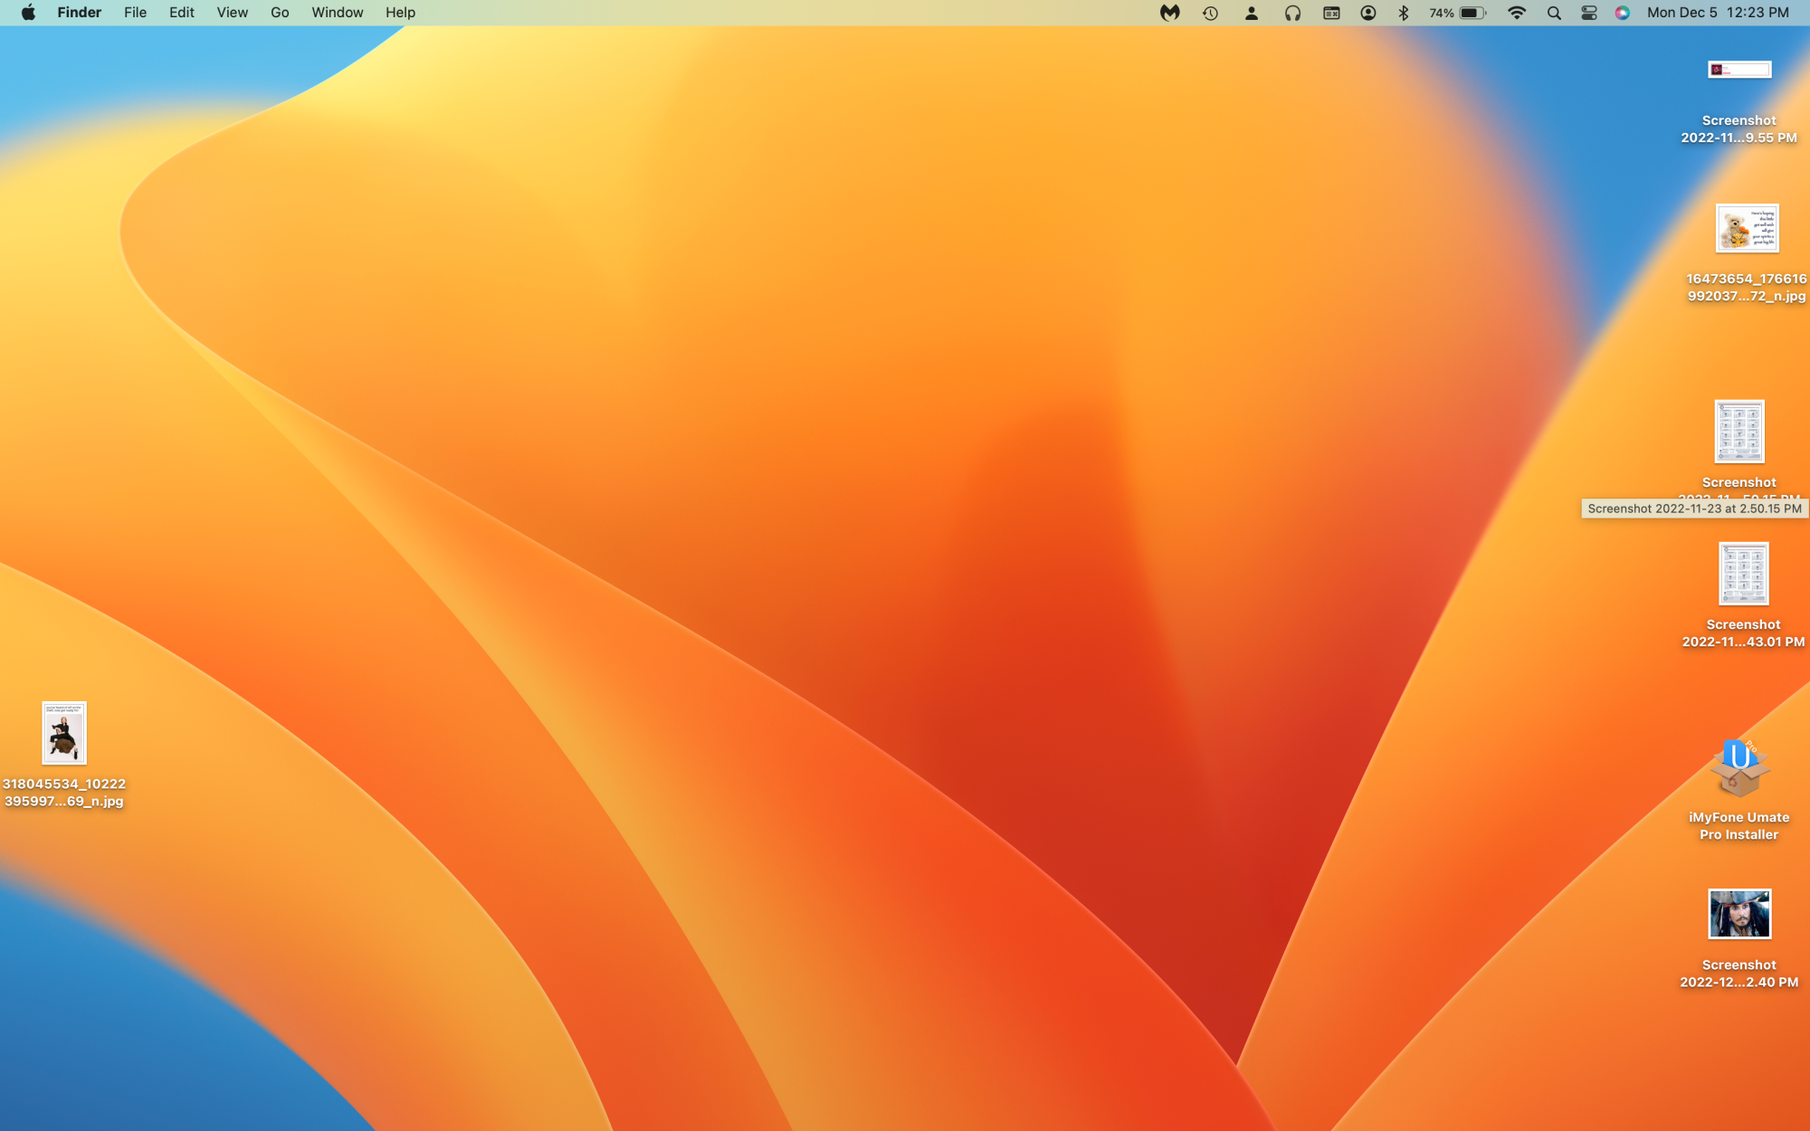Open the headphones audio menu bar icon
The width and height of the screenshot is (1810, 1131).
1292,13
